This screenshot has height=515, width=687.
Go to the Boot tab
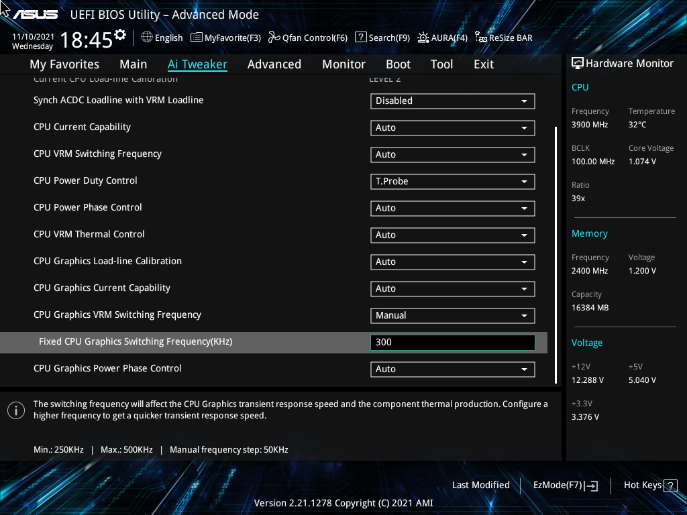399,64
